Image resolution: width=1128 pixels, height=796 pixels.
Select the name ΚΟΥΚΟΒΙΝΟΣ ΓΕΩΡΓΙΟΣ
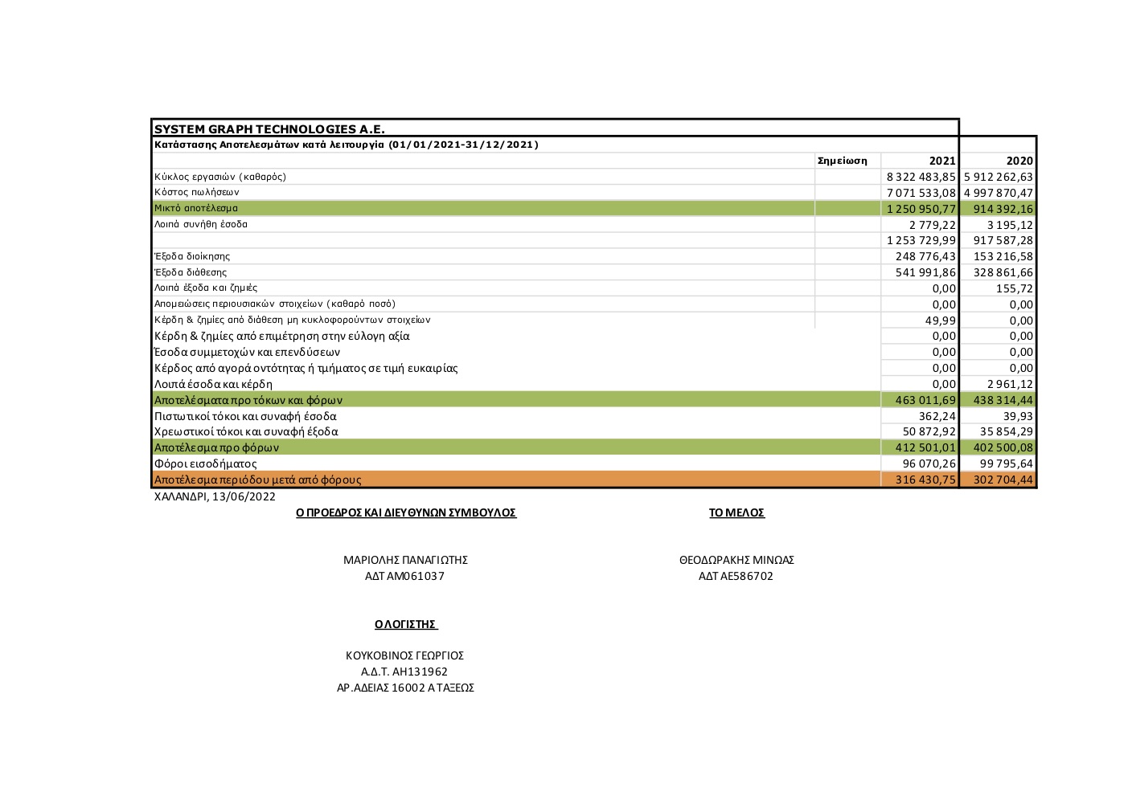coord(404,655)
